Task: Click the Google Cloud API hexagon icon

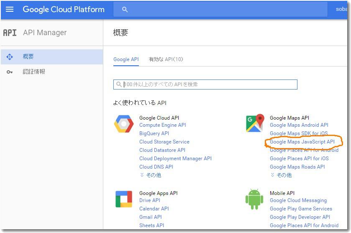Action: click(x=123, y=124)
